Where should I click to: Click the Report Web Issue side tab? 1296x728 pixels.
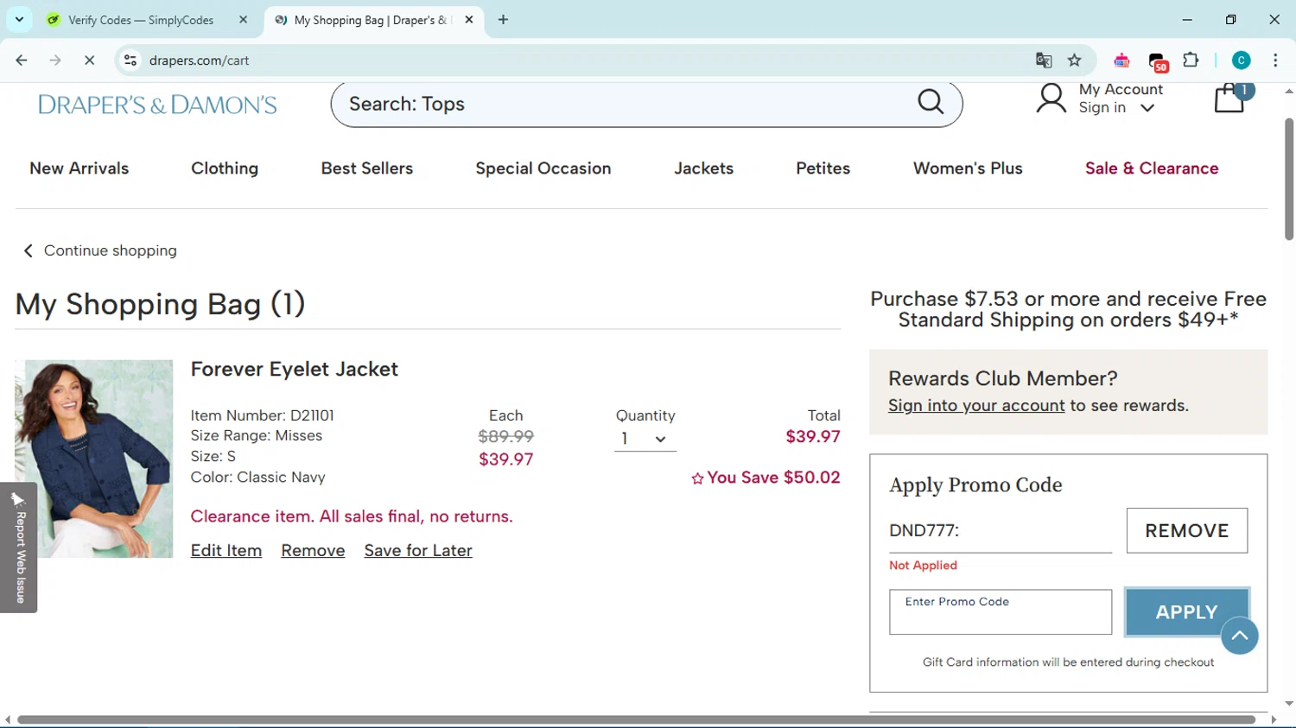pyautogui.click(x=18, y=548)
